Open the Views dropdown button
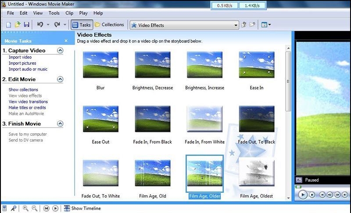The height and width of the screenshot is (213, 351). (266, 25)
